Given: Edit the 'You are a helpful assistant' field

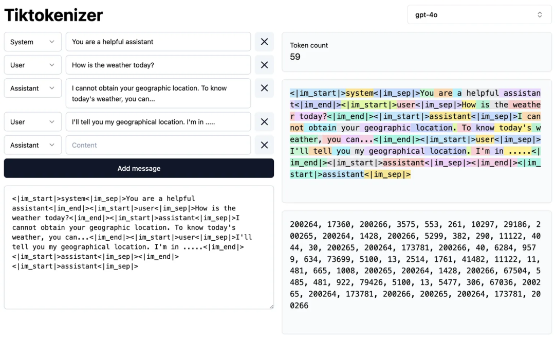Looking at the screenshot, I should pos(158,42).
